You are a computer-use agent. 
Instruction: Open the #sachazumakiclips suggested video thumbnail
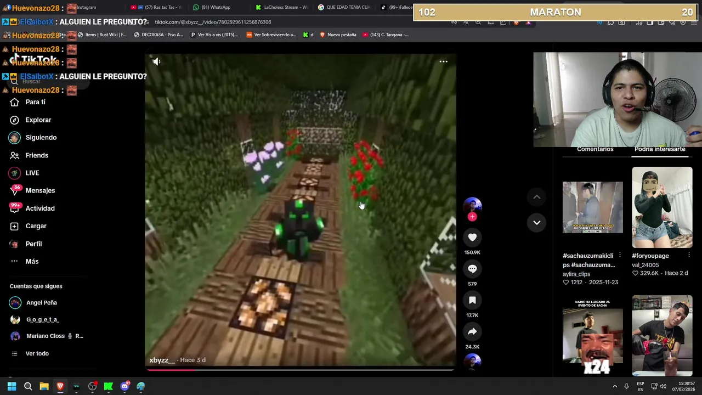(x=592, y=207)
